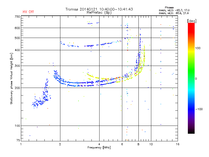The width and height of the screenshot is (209, 157).
Task: Click the '[deg]' colorbar unit label
Action: (192, 21)
